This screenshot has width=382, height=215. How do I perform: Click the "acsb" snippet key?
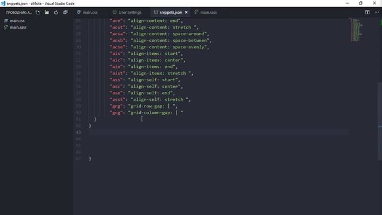118,41
